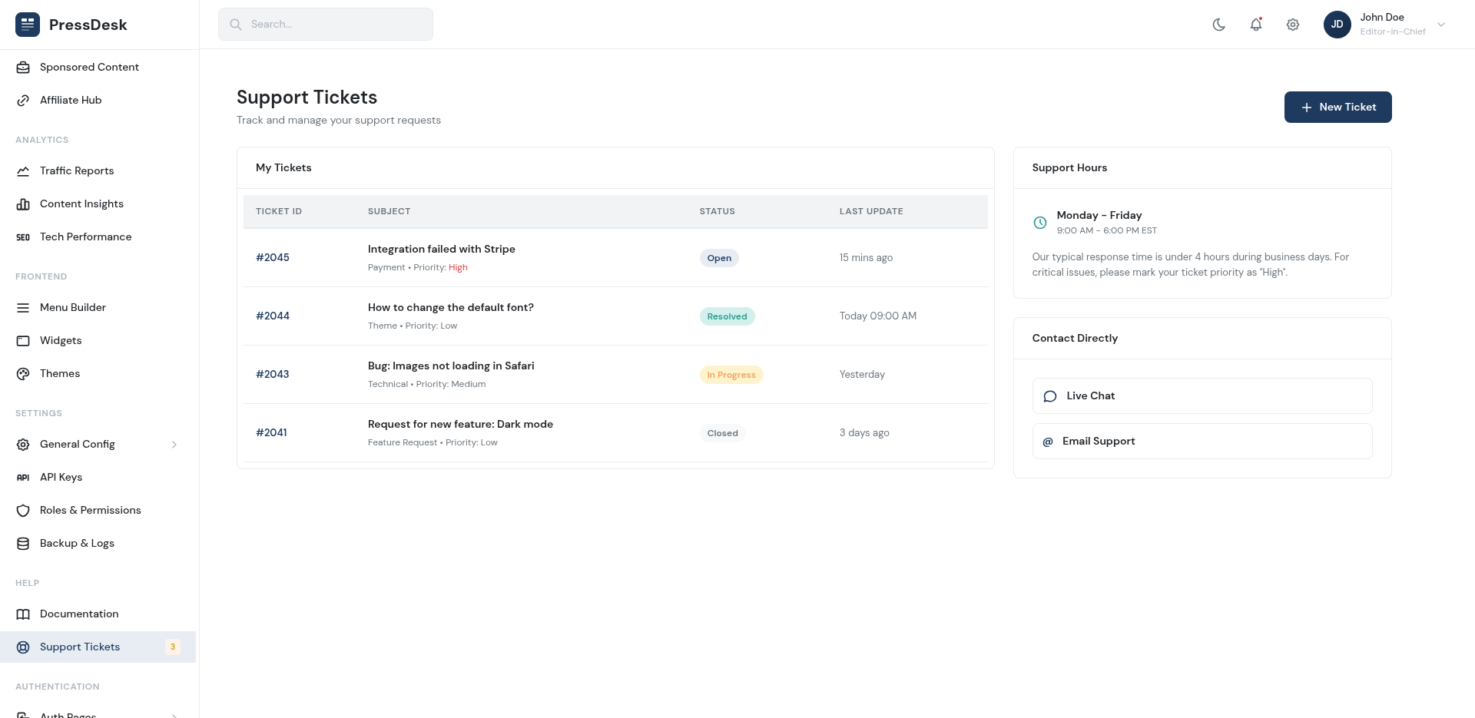Create a New Ticket
This screenshot has width=1475, height=718.
click(1337, 108)
